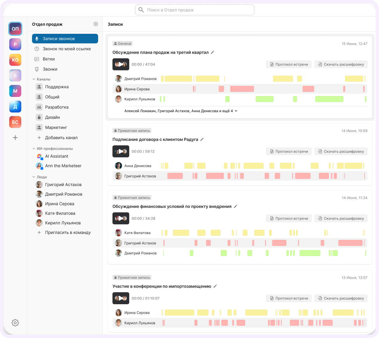The image size is (379, 338).
Task: Switch to the КО workspace icon
Action: [15, 60]
